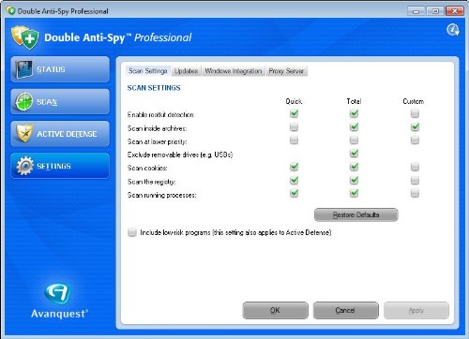Uncheck scan inside archives for Custom scan
469x339 pixels.
[x=415, y=127]
